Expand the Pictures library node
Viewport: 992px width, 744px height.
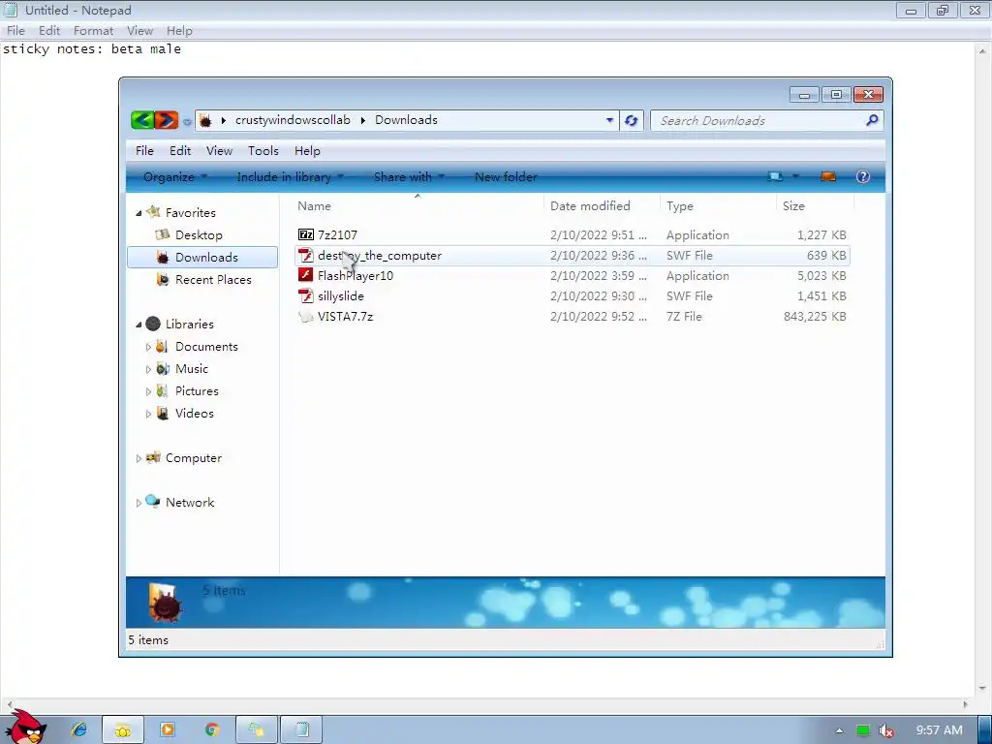[x=148, y=391]
